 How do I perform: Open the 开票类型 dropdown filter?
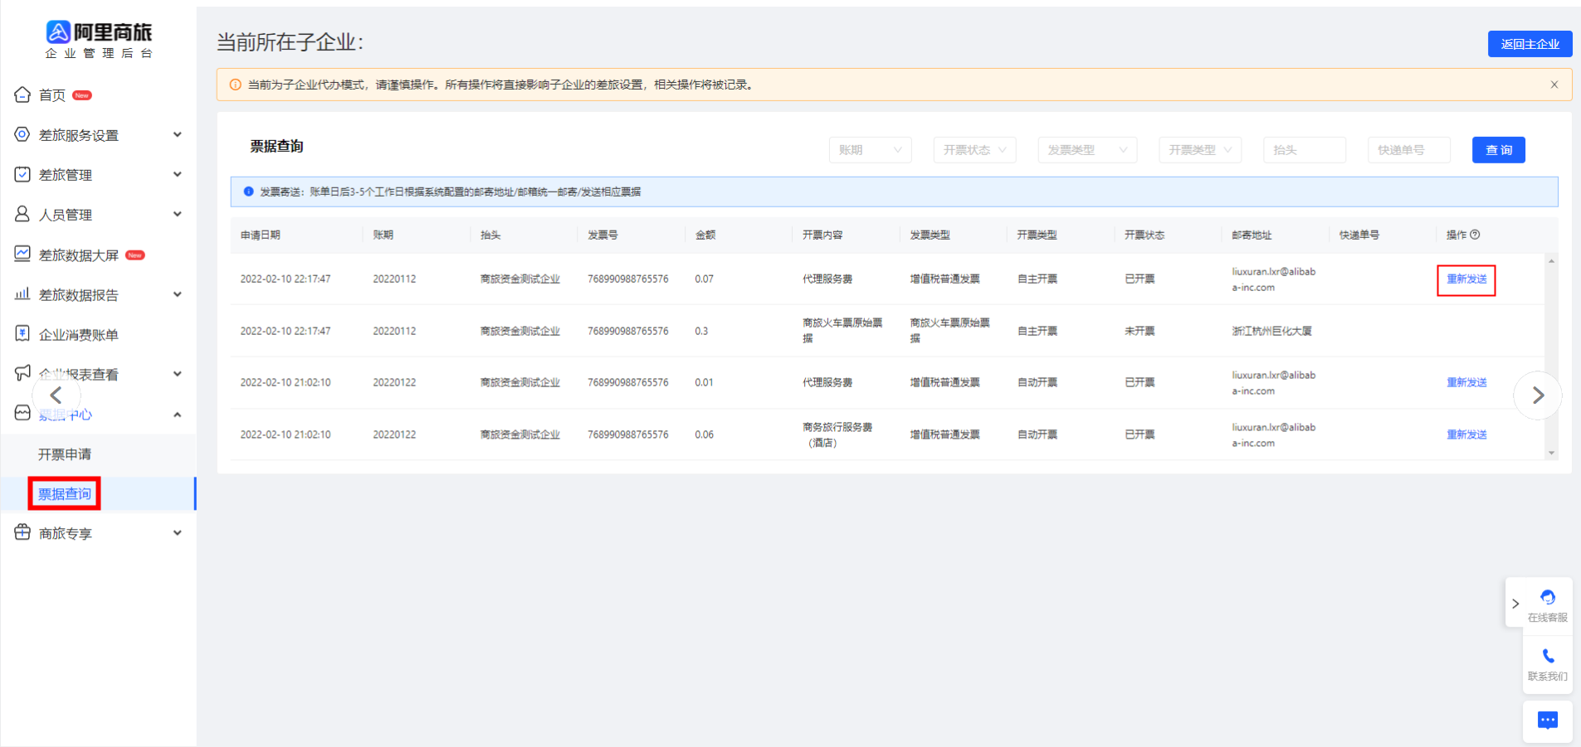pos(1200,150)
